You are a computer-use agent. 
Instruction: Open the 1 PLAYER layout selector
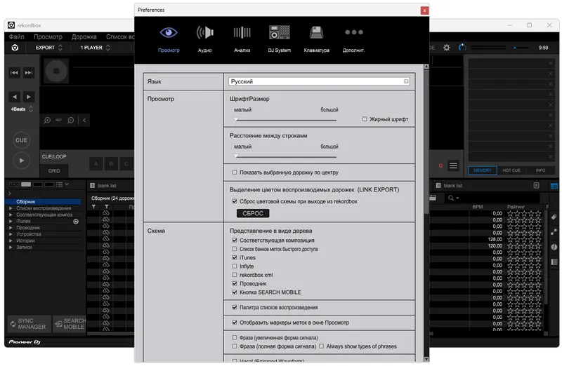click(x=95, y=48)
